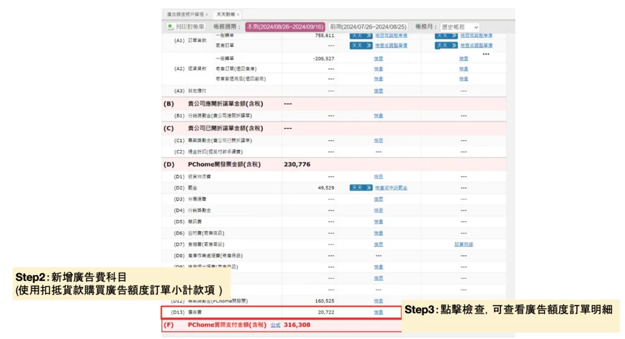Image resolution: width=625 pixels, height=339 pixels.
Task: Open 檢查或申訴罰金 link in the D2 row
Action: pyautogui.click(x=391, y=188)
